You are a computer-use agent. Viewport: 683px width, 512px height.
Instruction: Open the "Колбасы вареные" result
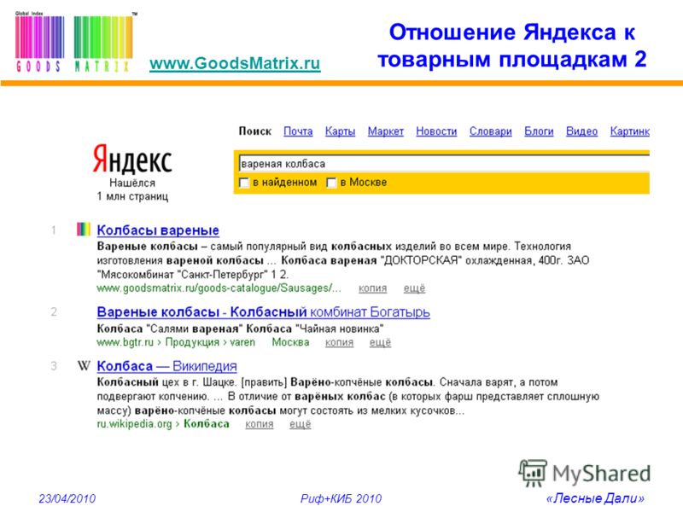pos(158,230)
